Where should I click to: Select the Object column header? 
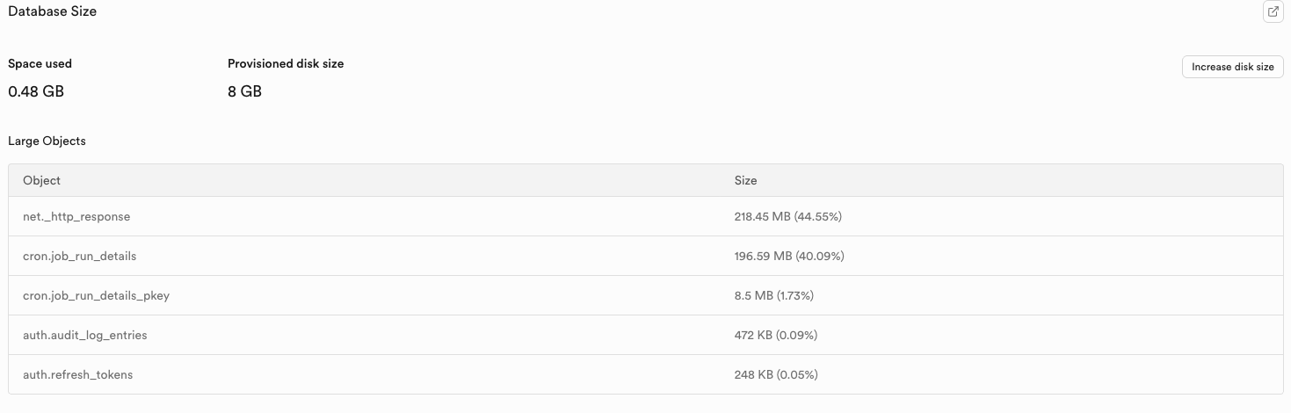[42, 180]
